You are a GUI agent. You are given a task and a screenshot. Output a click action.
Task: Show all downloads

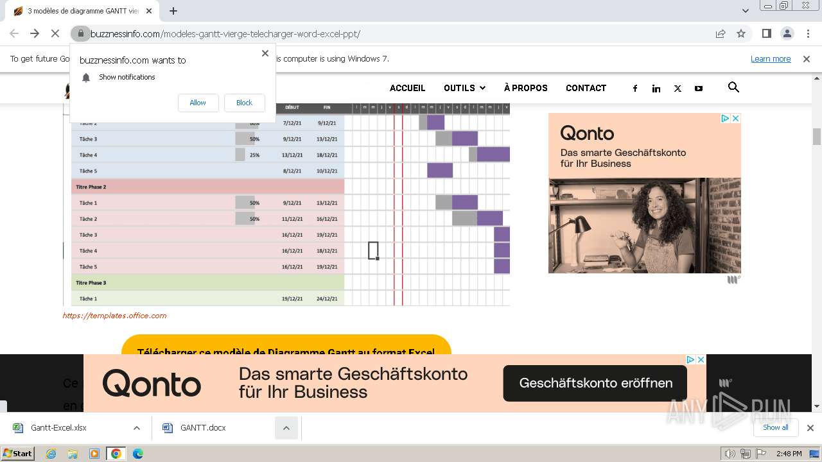[x=776, y=427]
